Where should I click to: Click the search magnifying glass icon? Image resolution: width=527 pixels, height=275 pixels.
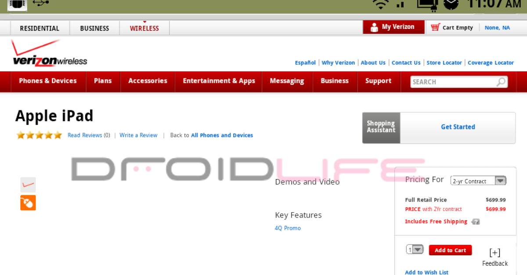[x=501, y=82]
